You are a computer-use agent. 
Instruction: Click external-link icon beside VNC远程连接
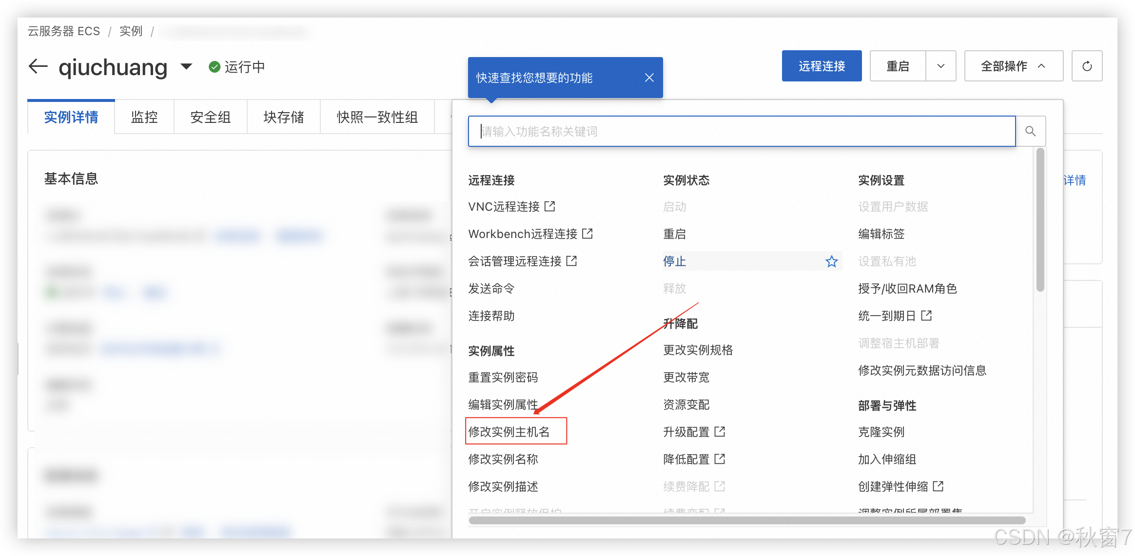(550, 206)
